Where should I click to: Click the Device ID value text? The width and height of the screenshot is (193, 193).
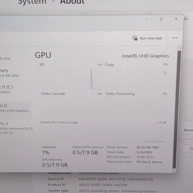pos(116,179)
